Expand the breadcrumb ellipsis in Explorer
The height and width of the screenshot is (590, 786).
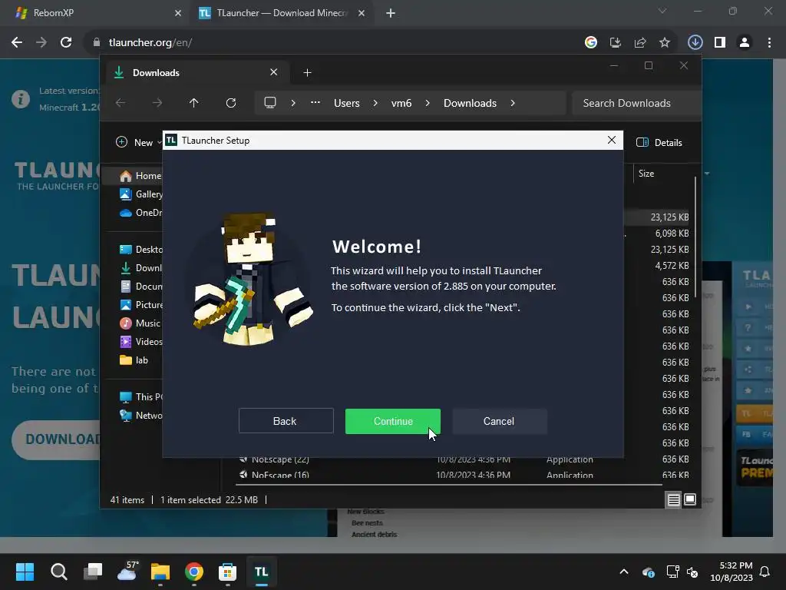315,102
